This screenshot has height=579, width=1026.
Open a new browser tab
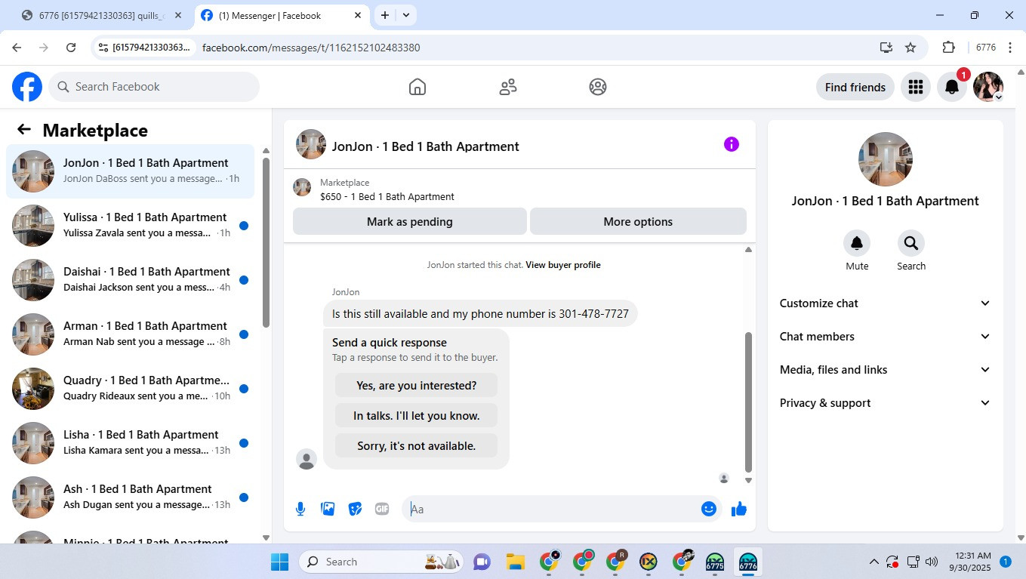click(x=385, y=15)
